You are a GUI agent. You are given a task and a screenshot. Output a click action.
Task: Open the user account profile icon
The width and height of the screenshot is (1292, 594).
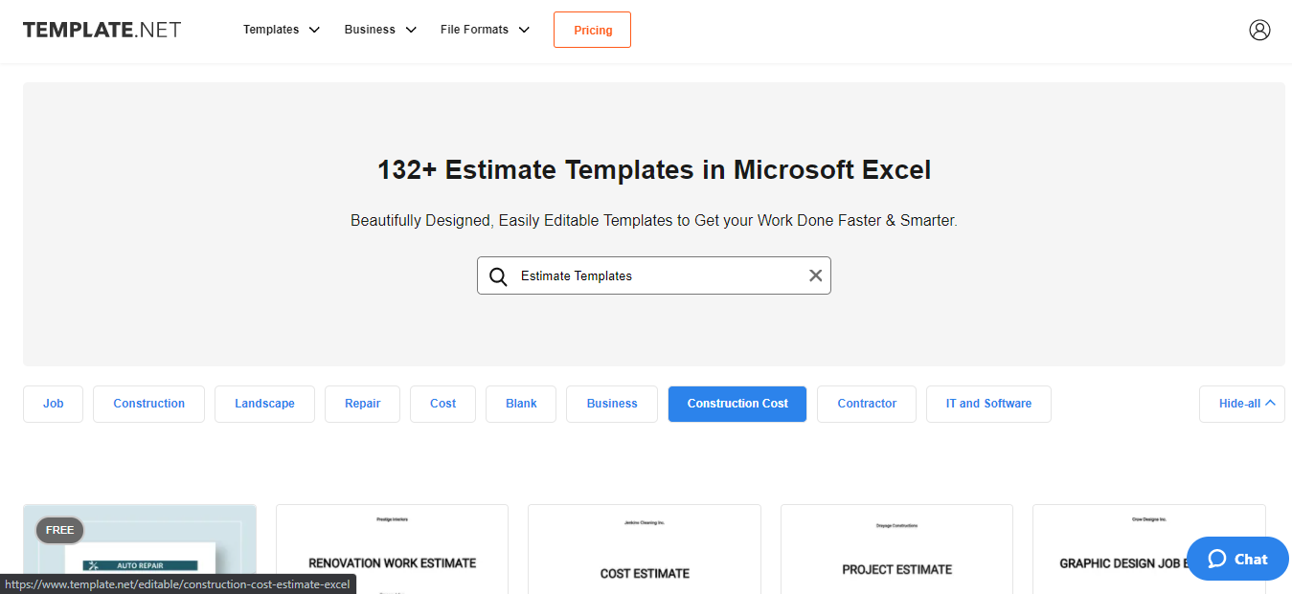(1259, 30)
